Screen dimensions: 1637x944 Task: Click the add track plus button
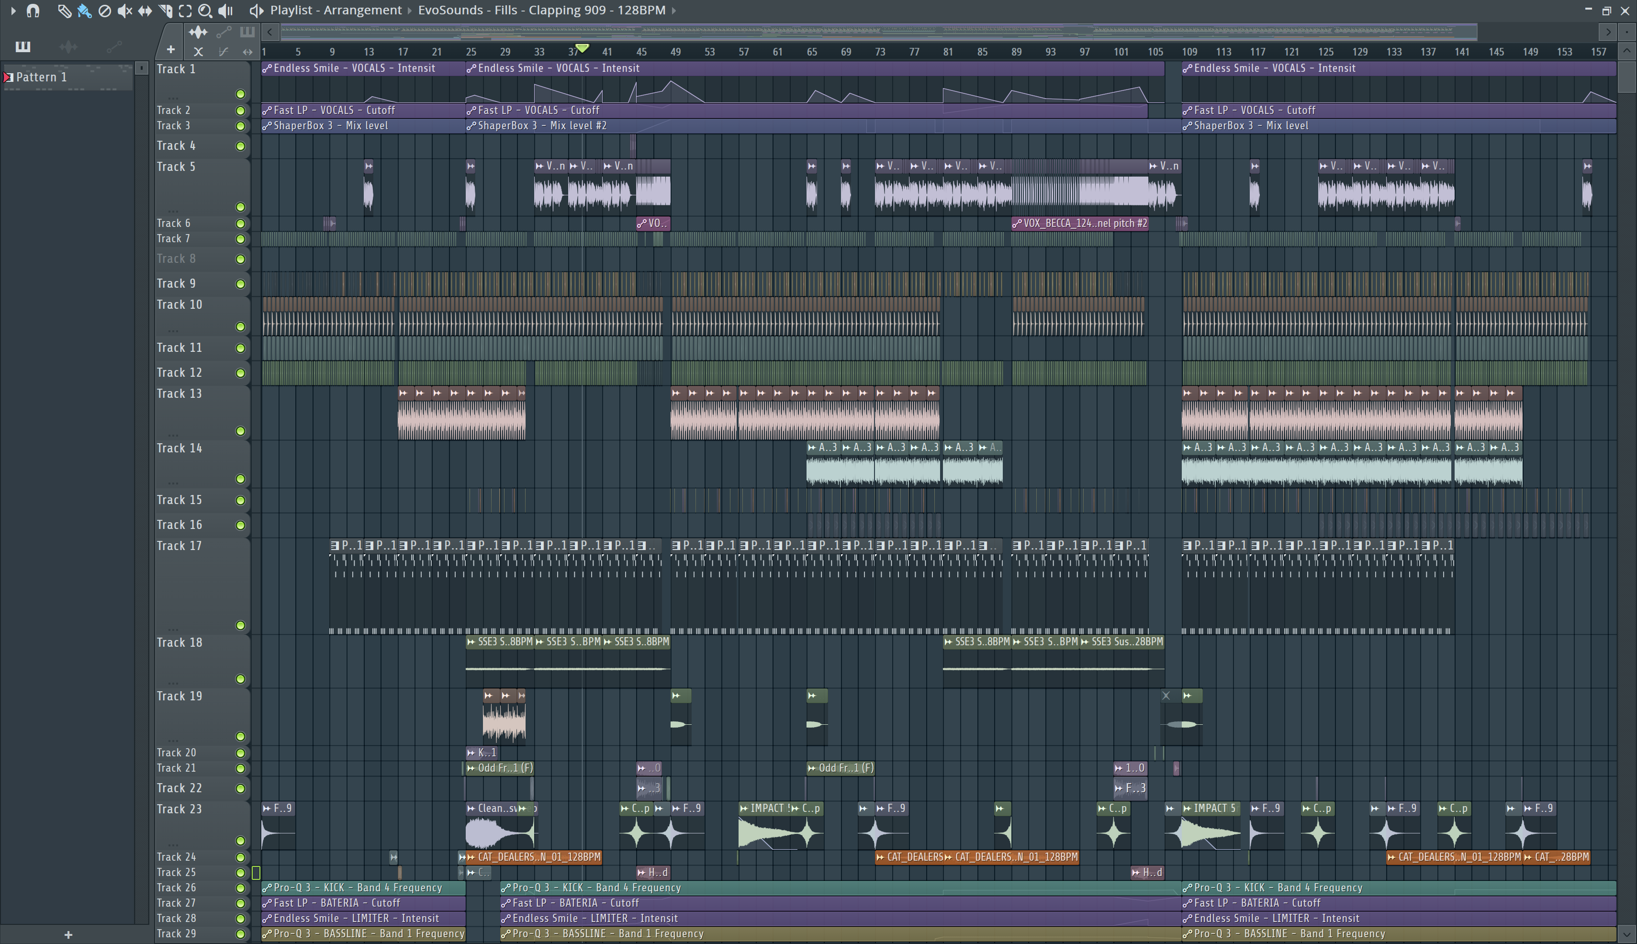pyautogui.click(x=170, y=49)
